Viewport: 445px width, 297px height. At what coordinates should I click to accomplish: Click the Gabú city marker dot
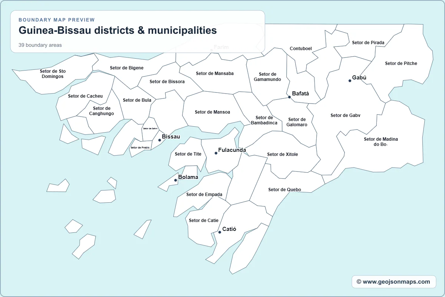pyautogui.click(x=350, y=81)
